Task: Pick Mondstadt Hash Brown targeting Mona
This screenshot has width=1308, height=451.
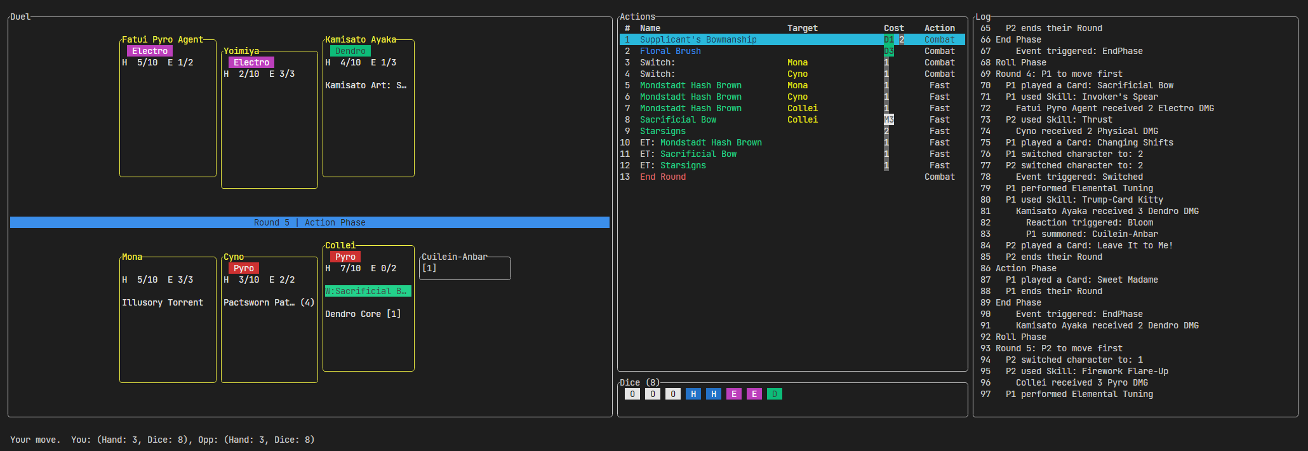Action: [x=792, y=85]
